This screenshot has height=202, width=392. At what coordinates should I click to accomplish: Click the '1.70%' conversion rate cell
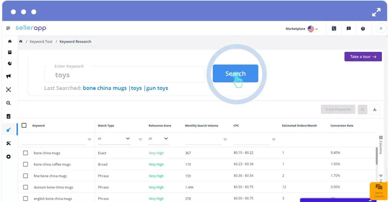[x=335, y=175]
